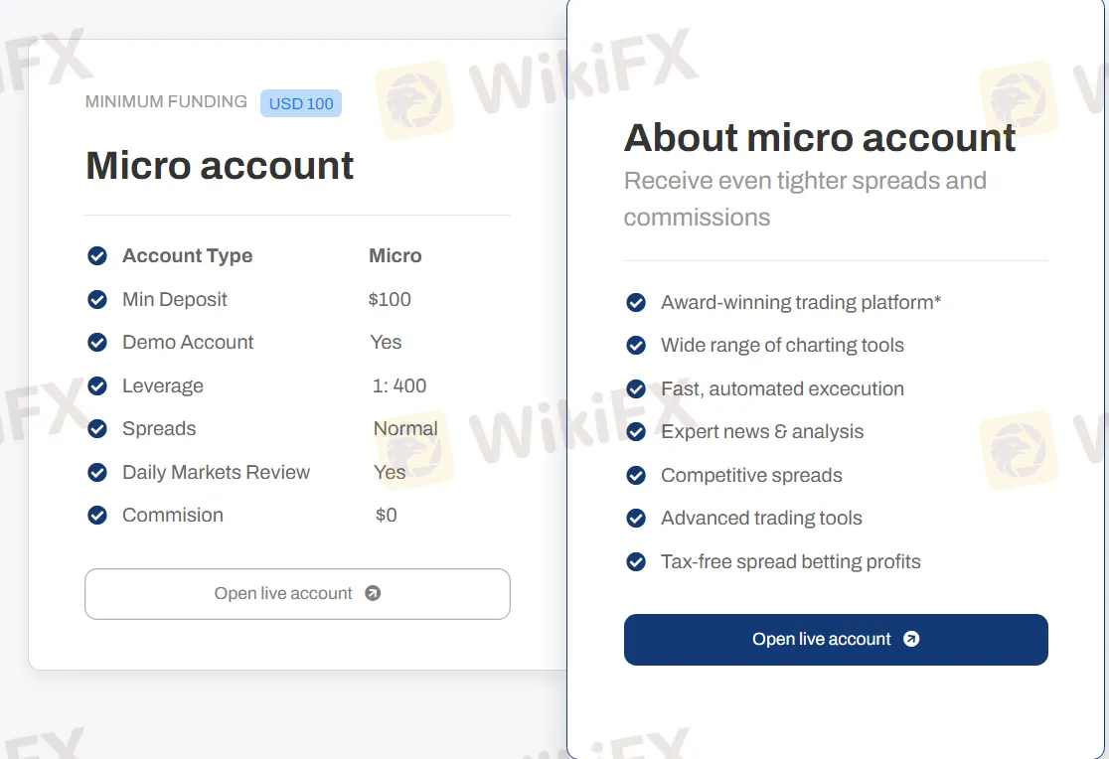Click the checkmark beside Daily Markets Review
The height and width of the screenshot is (759, 1109).
point(96,472)
